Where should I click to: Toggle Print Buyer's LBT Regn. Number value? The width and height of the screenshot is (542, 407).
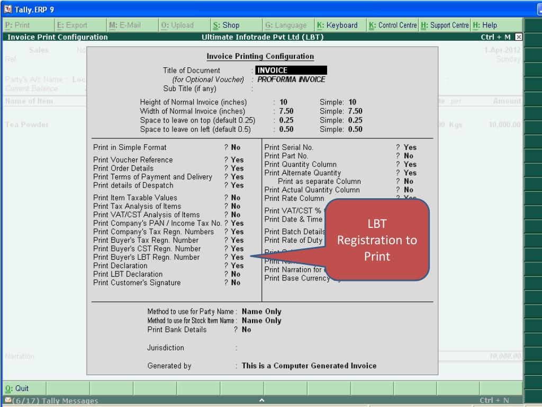[x=237, y=257]
